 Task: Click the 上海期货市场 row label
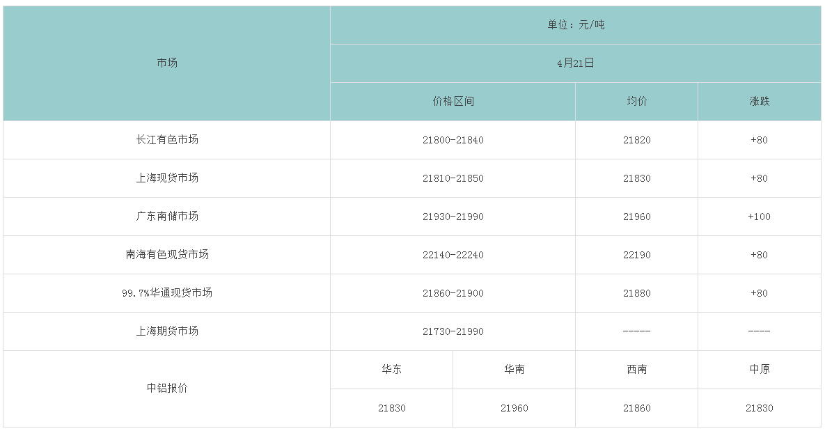(167, 331)
